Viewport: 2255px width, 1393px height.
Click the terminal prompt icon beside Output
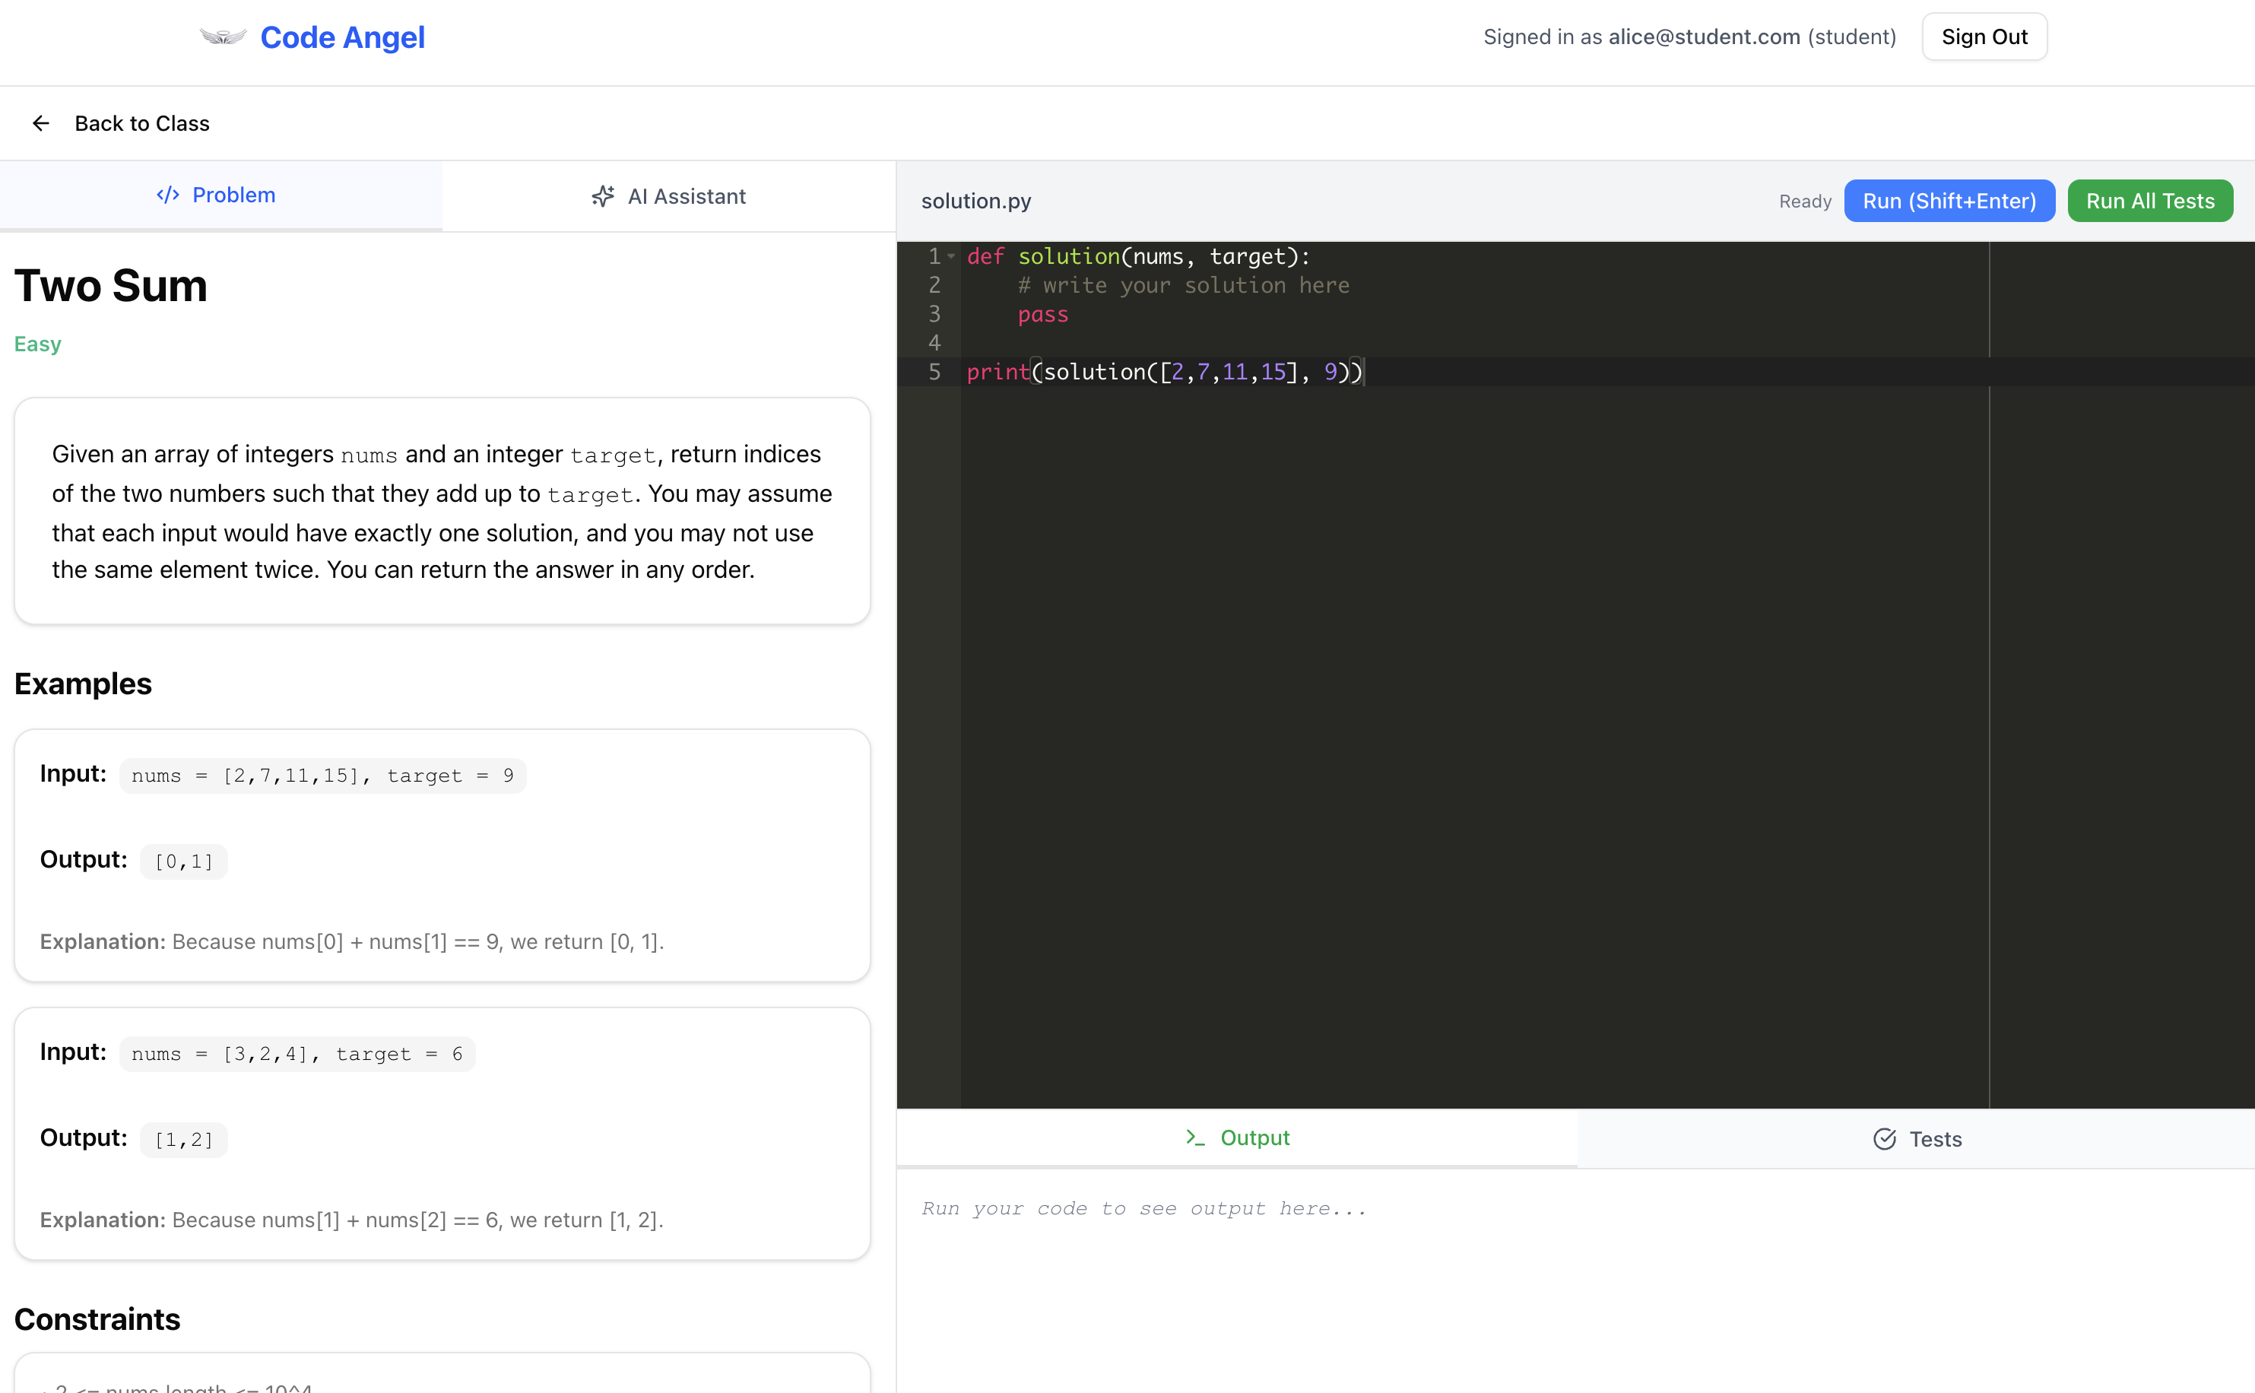coord(1194,1138)
